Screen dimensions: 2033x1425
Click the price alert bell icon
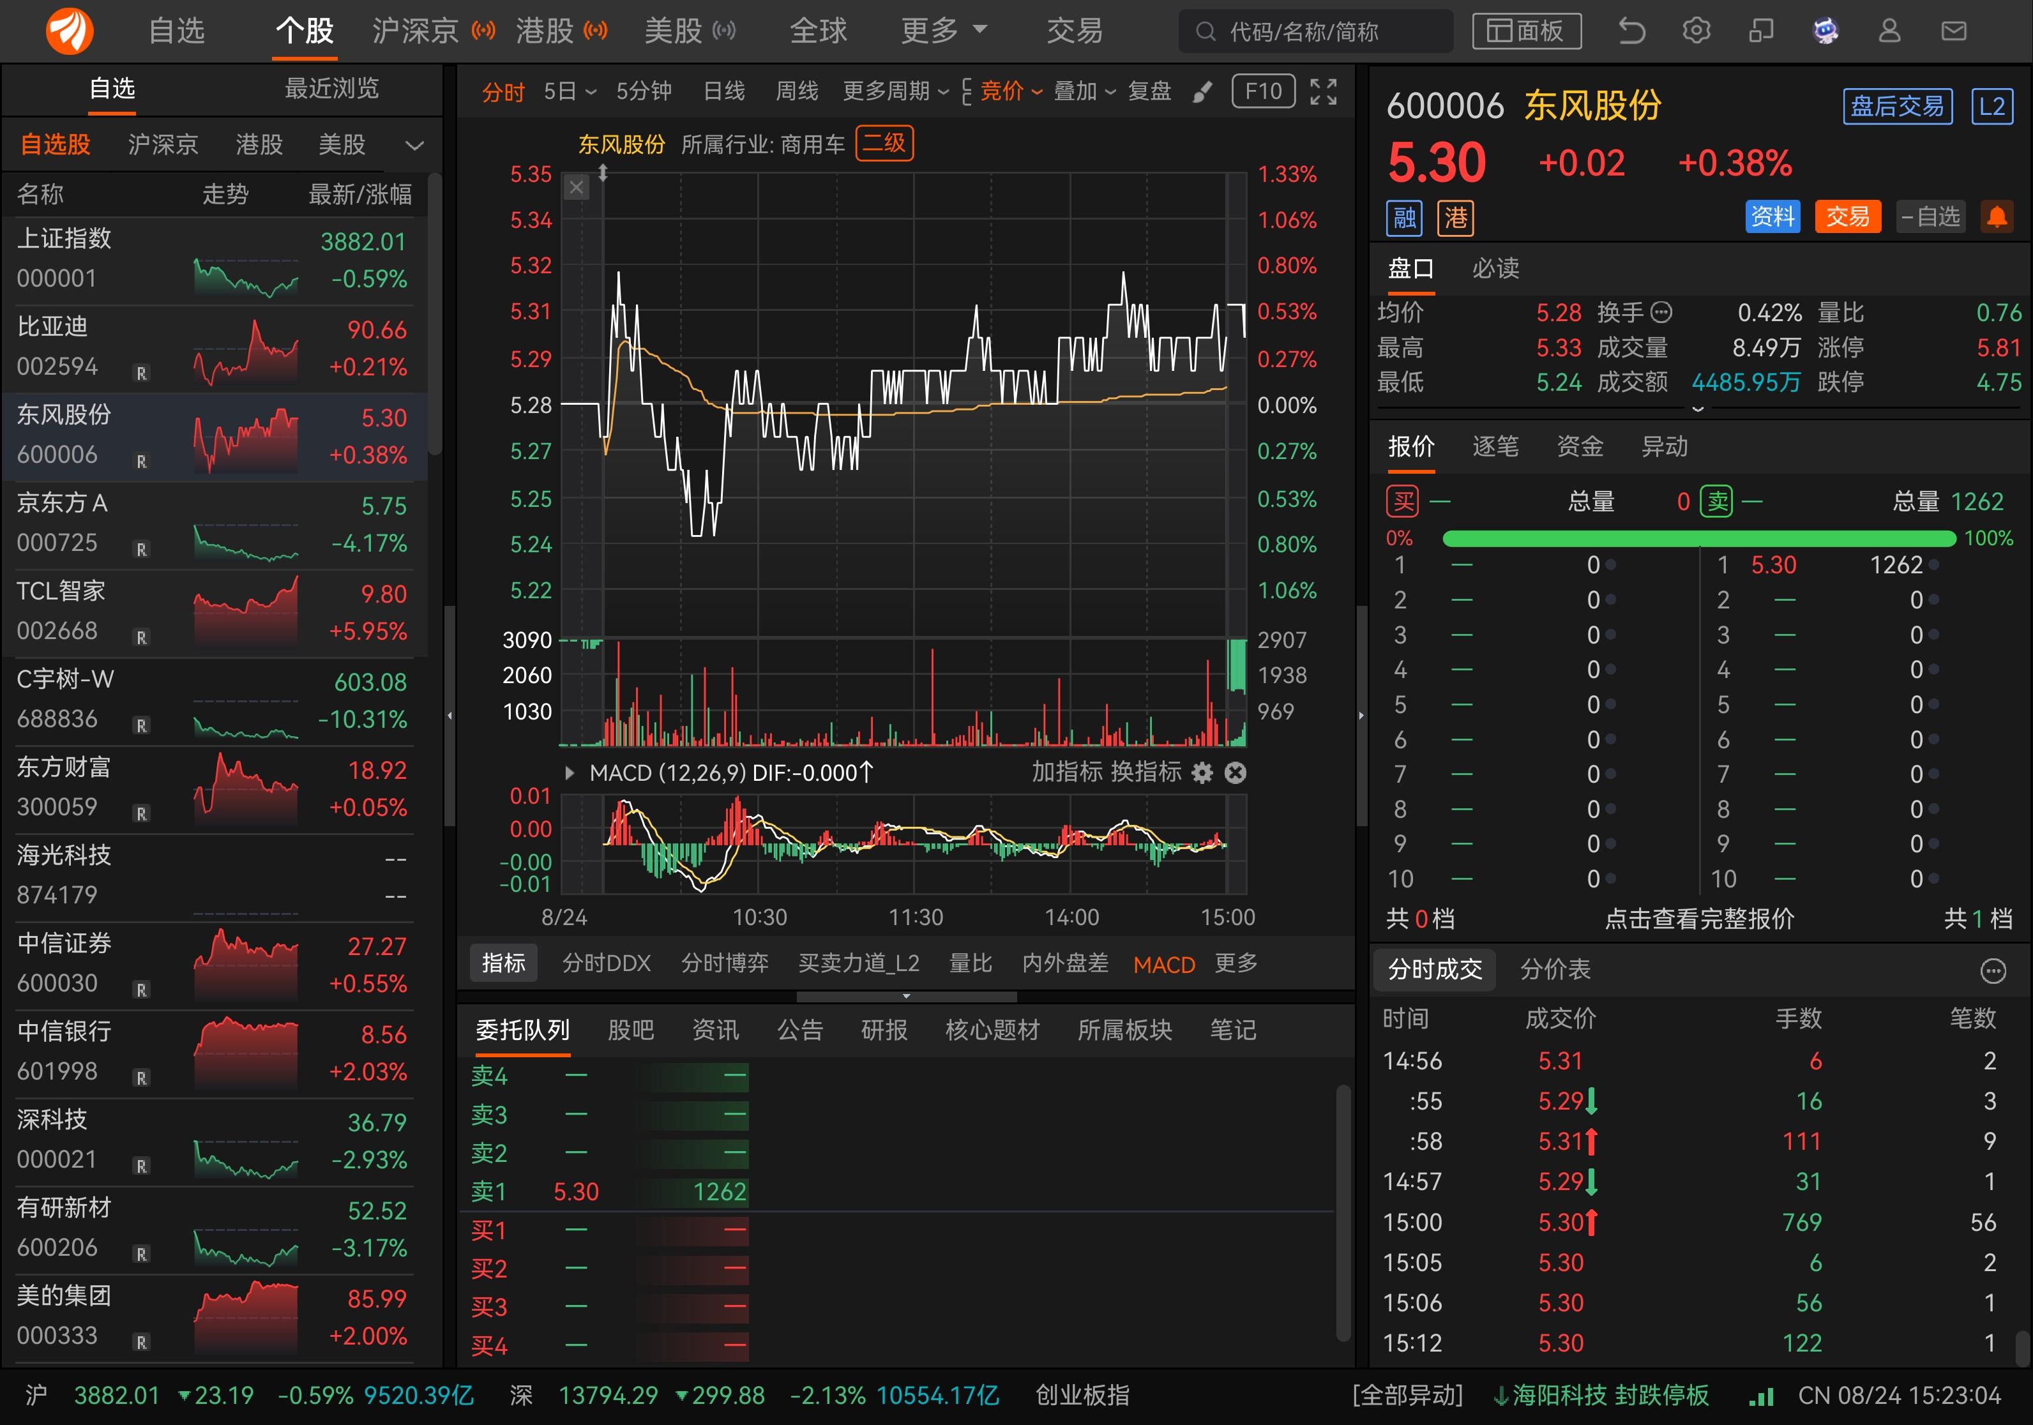click(1997, 217)
